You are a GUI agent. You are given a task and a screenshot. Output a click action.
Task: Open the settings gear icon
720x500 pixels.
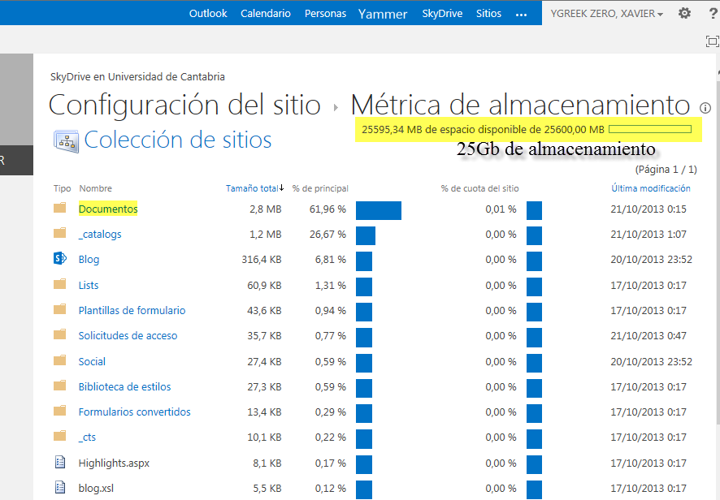coord(684,13)
